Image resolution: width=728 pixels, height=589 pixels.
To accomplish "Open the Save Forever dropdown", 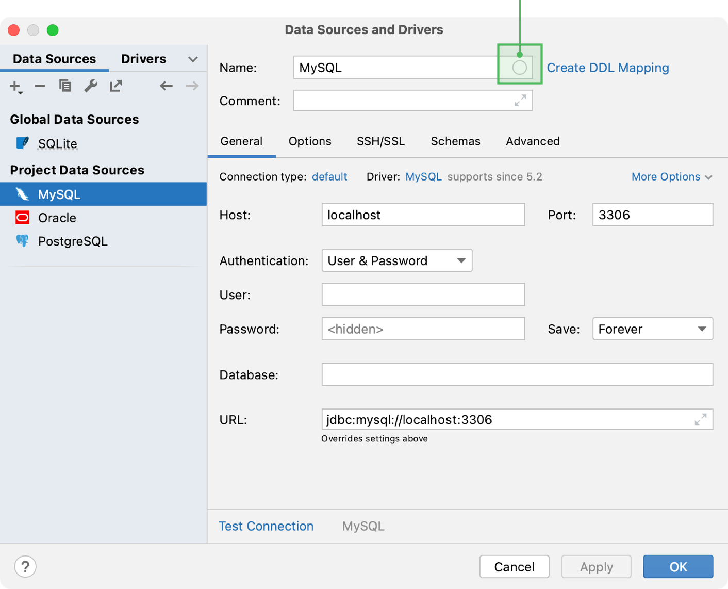I will pyautogui.click(x=653, y=329).
